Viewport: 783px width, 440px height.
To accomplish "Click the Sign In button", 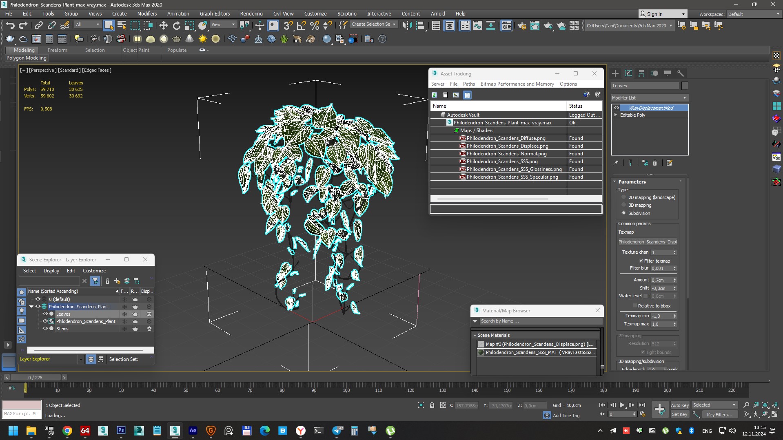I will click(663, 14).
